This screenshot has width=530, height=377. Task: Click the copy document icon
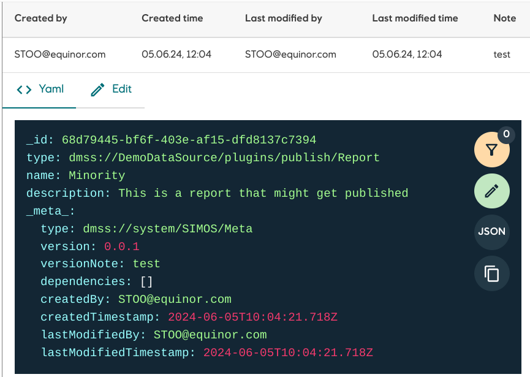tap(491, 273)
